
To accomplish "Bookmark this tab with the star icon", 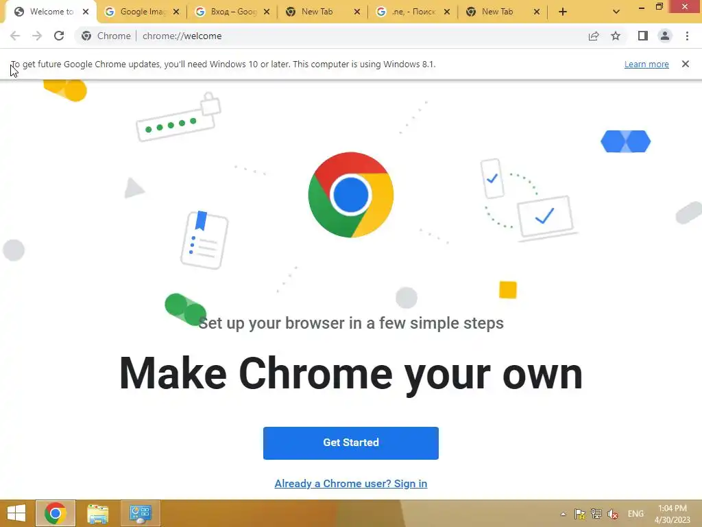I will 616,36.
